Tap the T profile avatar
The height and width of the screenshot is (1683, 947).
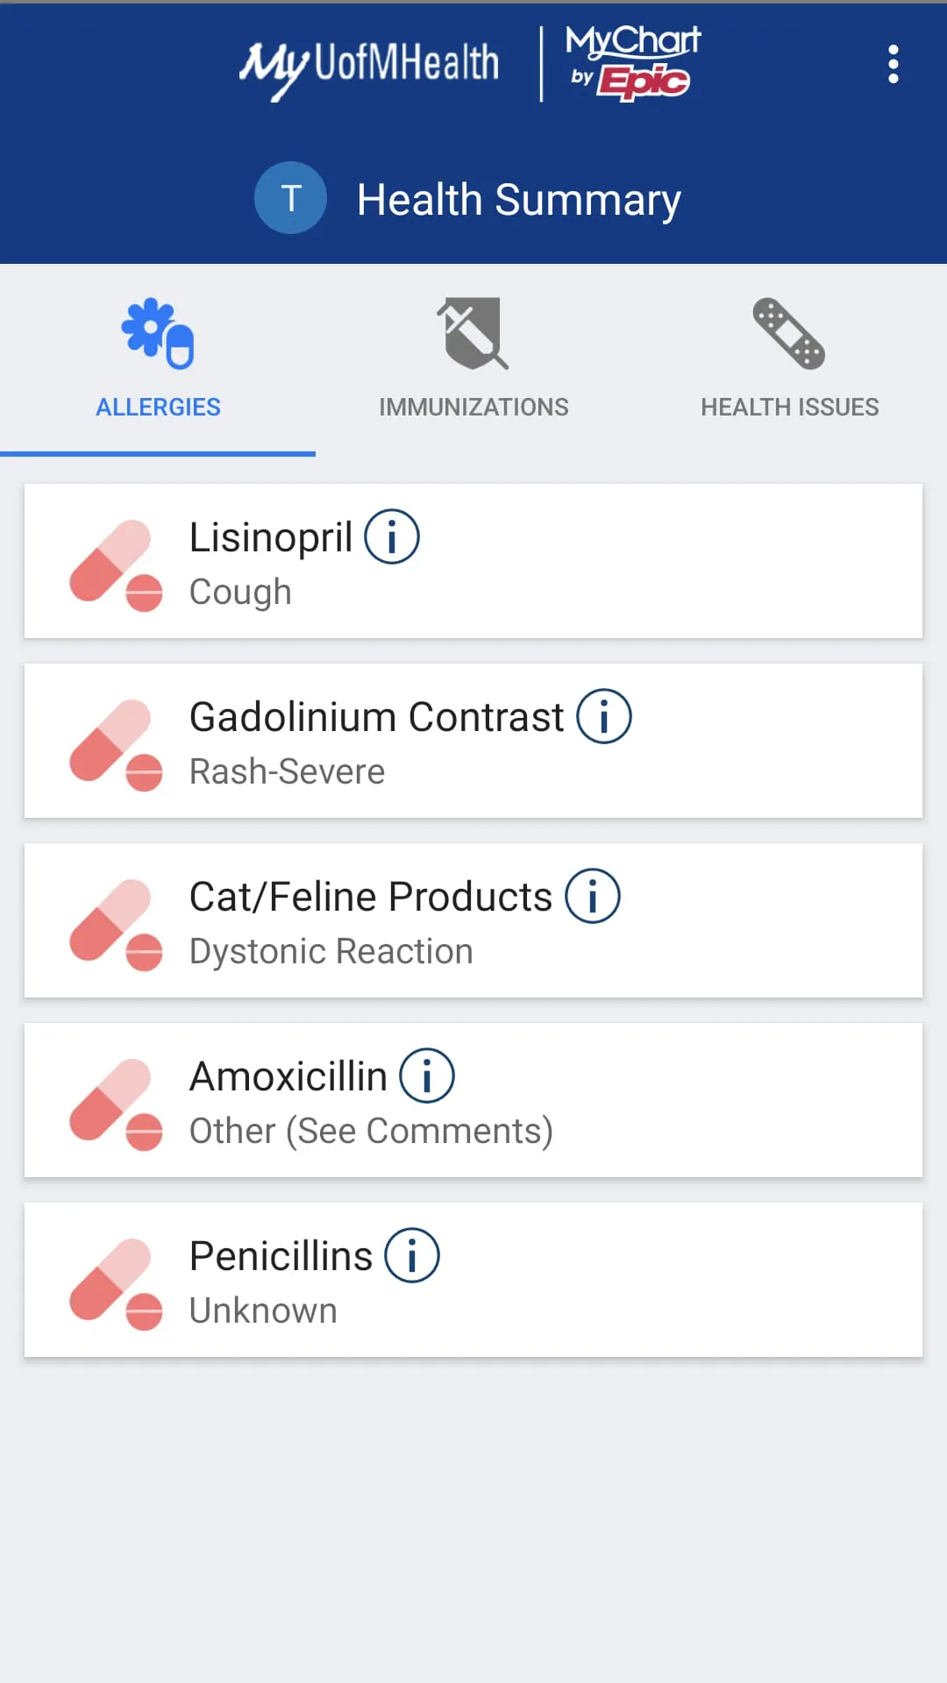pos(290,198)
